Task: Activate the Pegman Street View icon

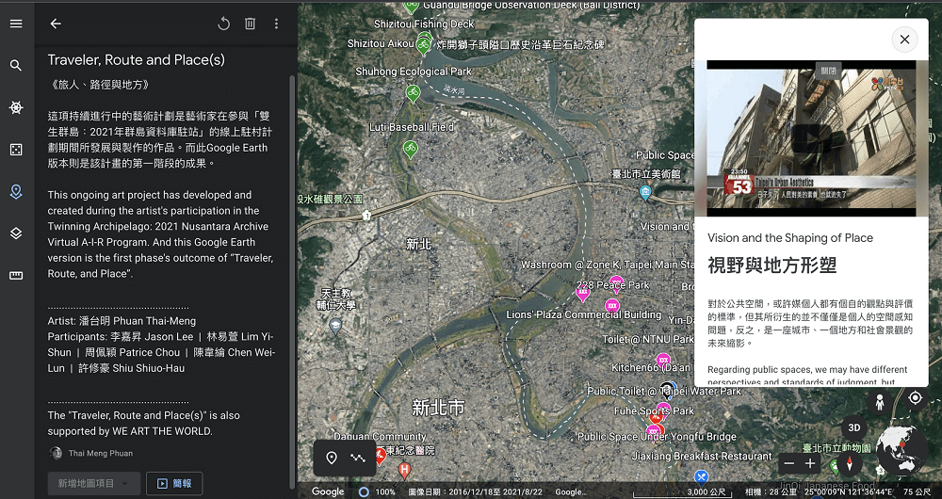Action: pos(880,402)
